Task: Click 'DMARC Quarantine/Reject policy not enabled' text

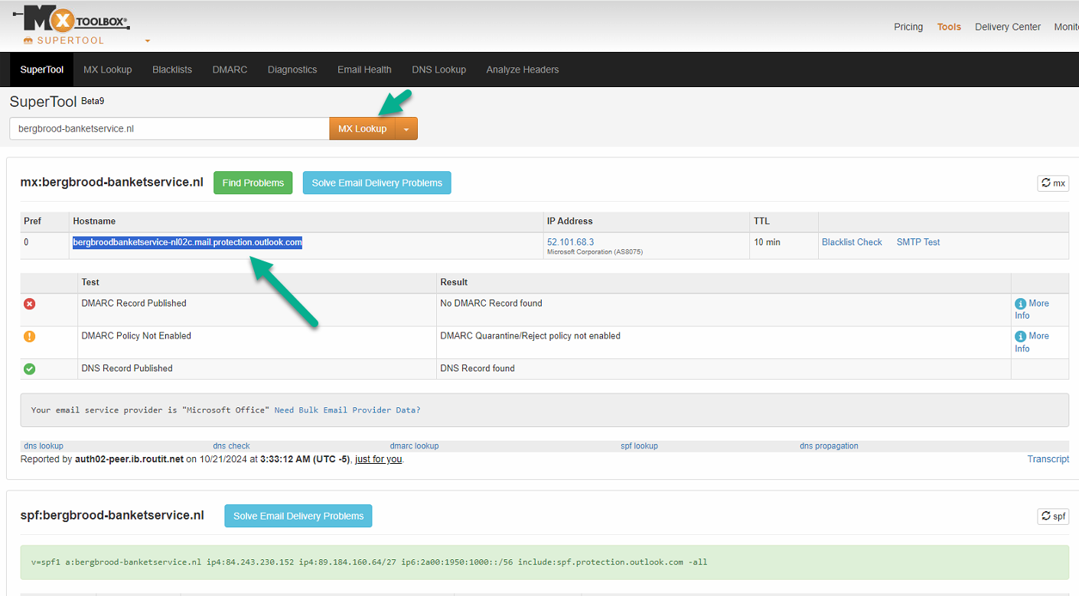Action: (x=530, y=336)
